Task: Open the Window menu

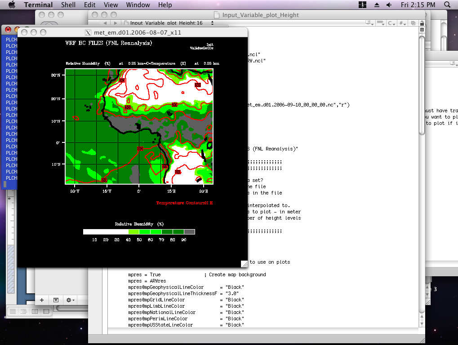Action: tap(138, 5)
